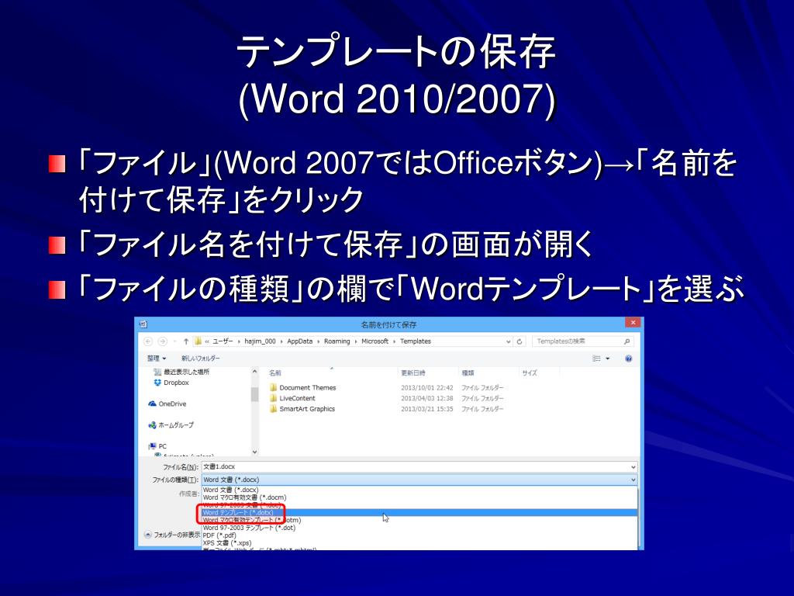Click the Document Themes folder icon

(x=274, y=388)
